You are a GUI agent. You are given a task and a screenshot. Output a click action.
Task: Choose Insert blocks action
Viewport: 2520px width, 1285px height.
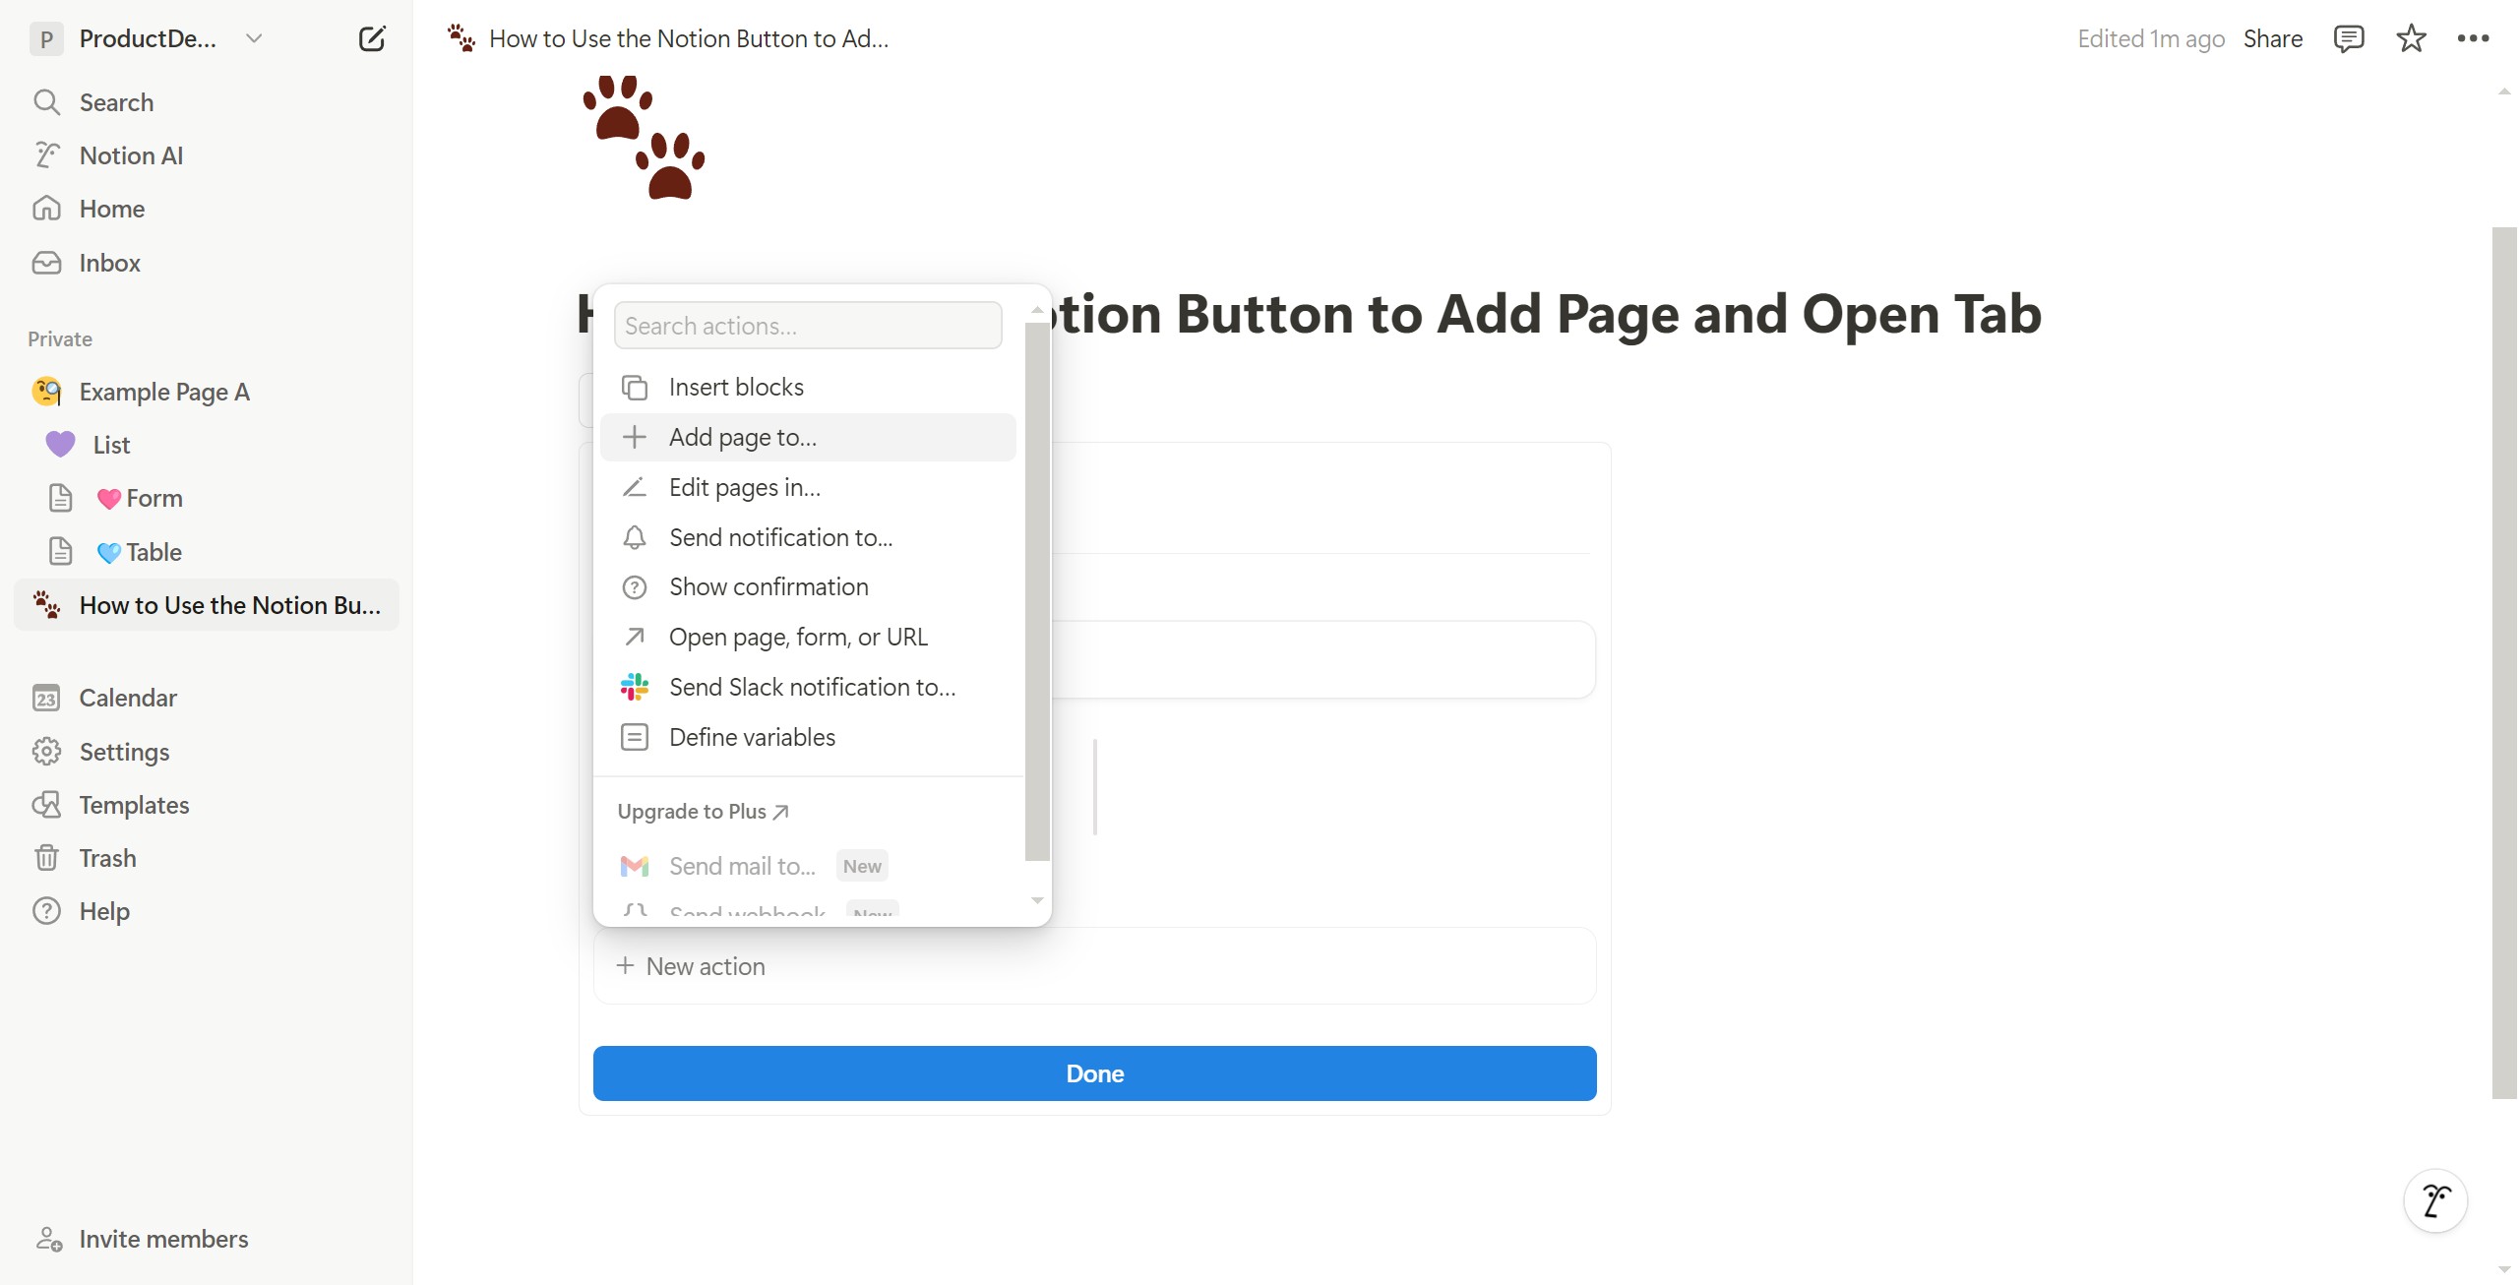click(x=808, y=387)
